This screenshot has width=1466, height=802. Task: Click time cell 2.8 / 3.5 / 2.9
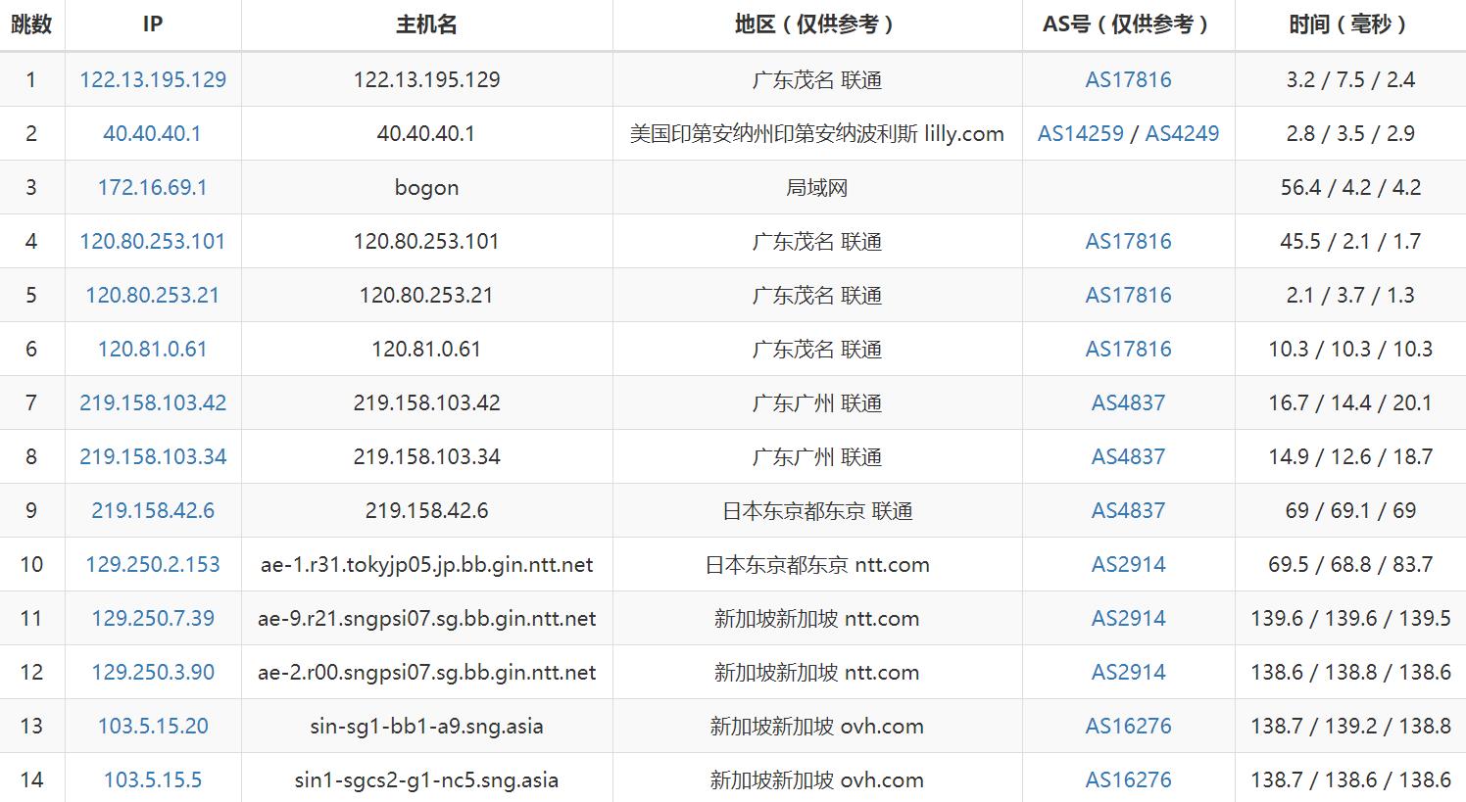point(1350,133)
